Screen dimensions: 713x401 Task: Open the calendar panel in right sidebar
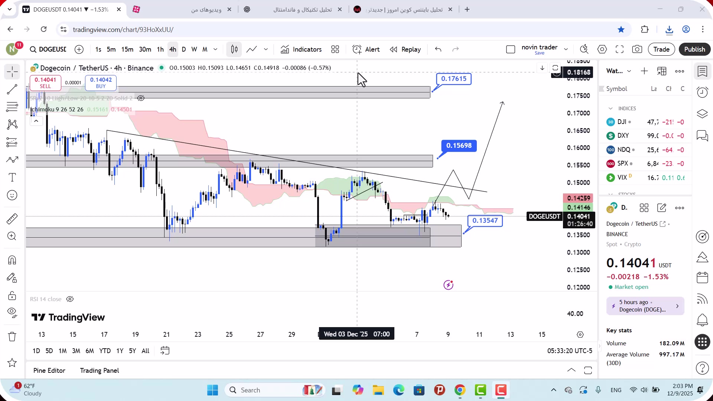(702, 278)
